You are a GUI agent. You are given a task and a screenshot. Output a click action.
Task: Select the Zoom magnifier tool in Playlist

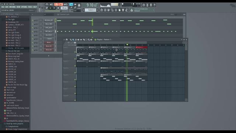pos(89,40)
